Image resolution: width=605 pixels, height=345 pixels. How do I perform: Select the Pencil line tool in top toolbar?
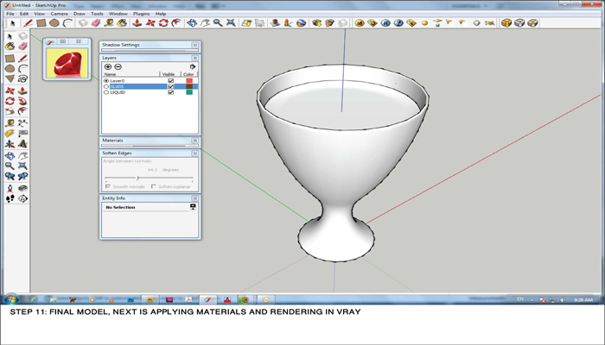tap(29, 23)
